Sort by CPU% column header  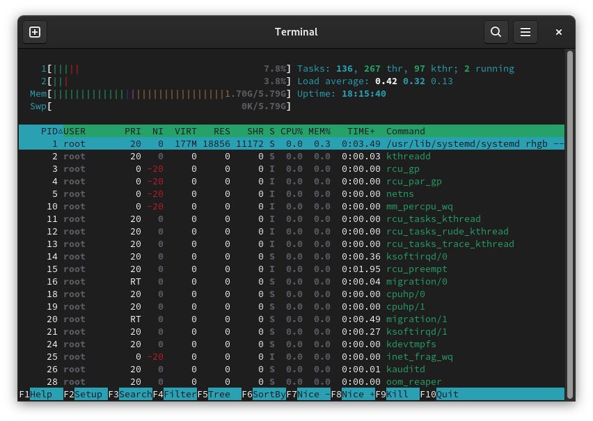coord(292,132)
